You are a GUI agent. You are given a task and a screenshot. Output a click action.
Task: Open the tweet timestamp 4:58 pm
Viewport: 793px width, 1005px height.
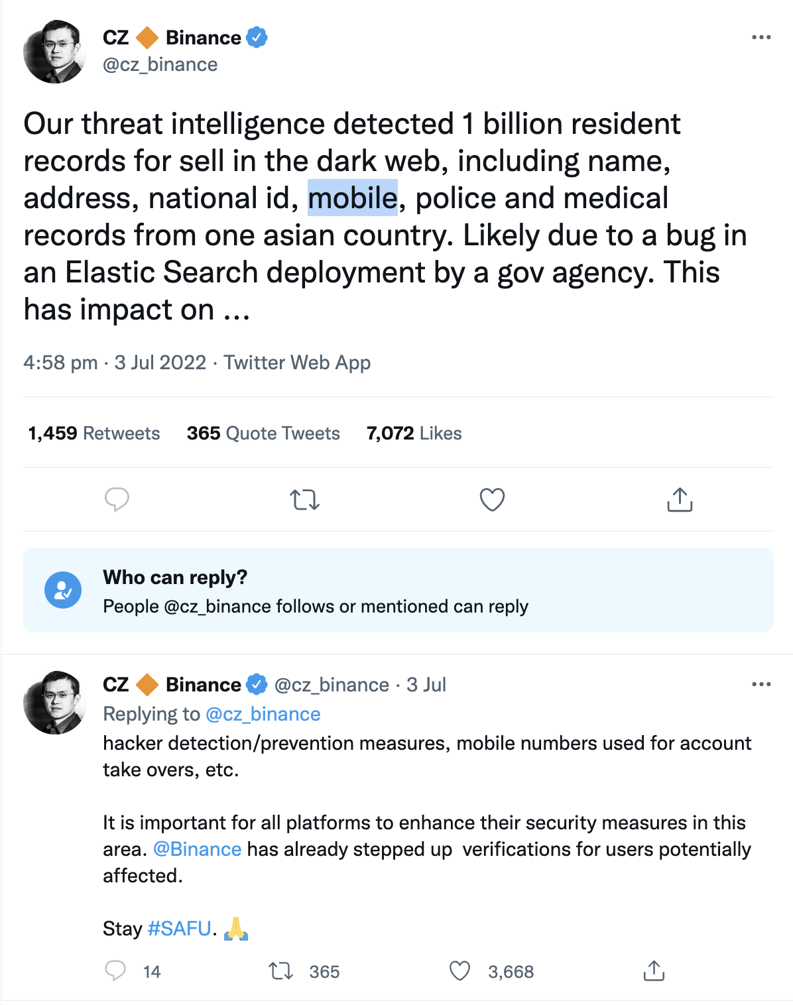click(60, 363)
